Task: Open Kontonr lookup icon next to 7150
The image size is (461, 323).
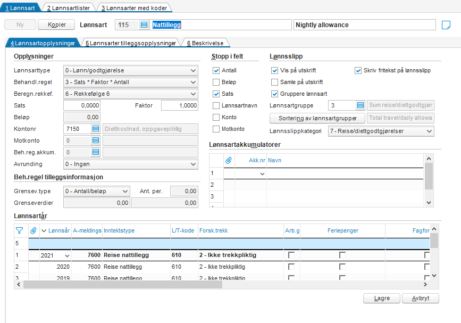Action: click(x=96, y=129)
